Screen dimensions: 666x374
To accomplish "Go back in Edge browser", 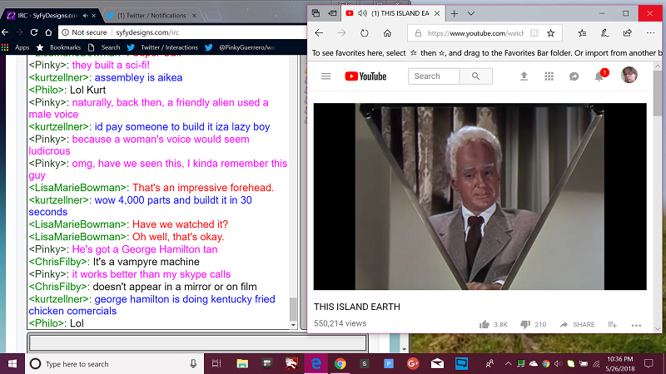I will click(319, 33).
